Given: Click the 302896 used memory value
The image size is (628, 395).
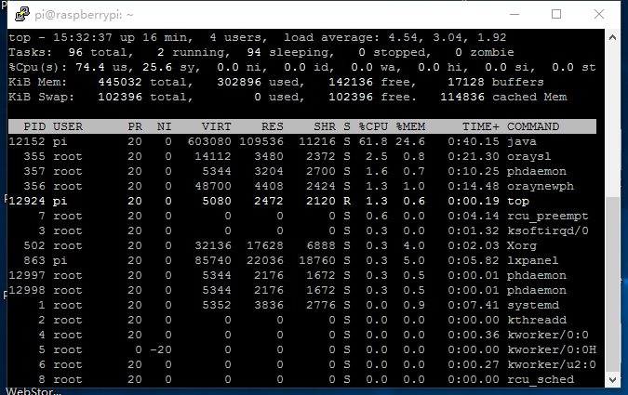Looking at the screenshot, I should (x=239, y=82).
